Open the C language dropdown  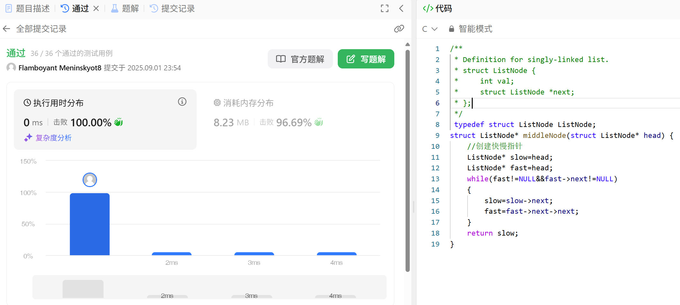pyautogui.click(x=430, y=29)
